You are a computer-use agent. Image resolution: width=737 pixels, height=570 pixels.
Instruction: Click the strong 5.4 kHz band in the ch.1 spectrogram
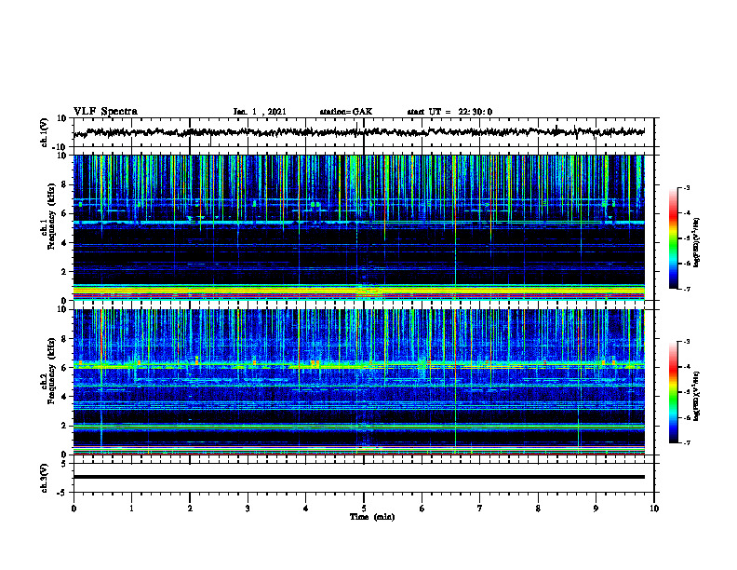(x=359, y=222)
